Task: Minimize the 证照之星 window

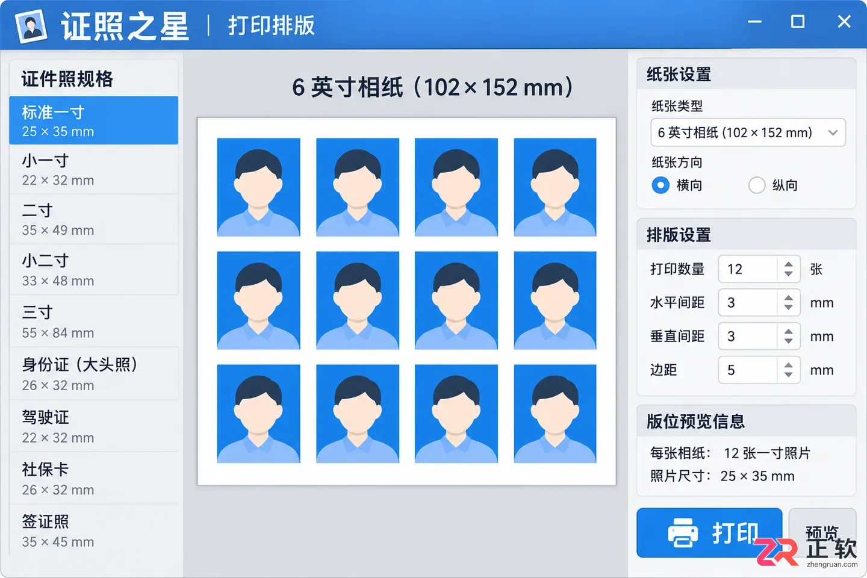Action: tap(754, 22)
